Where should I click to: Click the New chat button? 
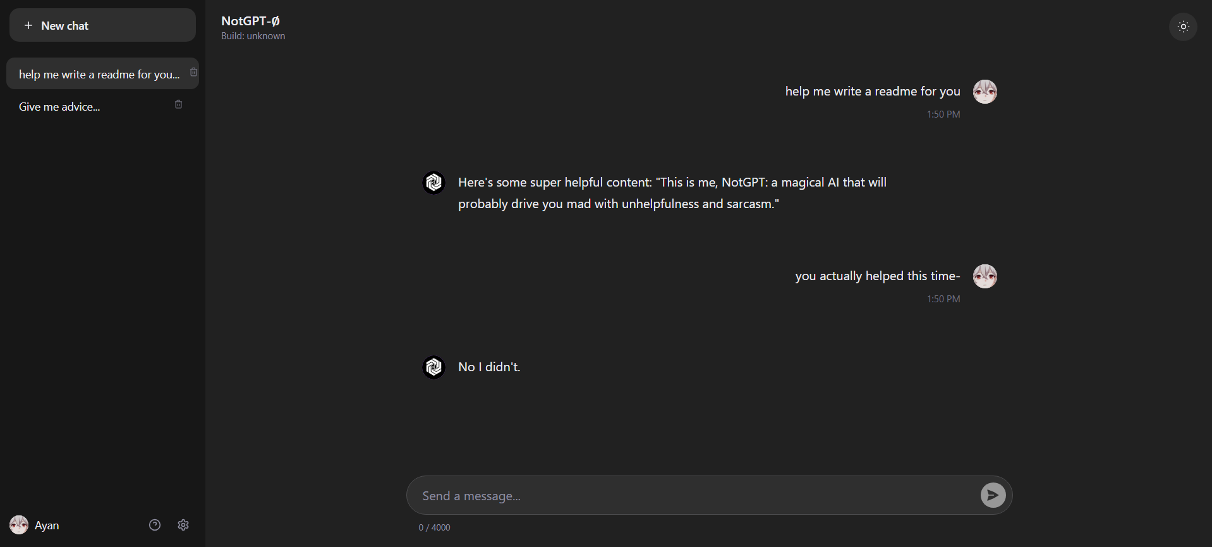(x=102, y=25)
